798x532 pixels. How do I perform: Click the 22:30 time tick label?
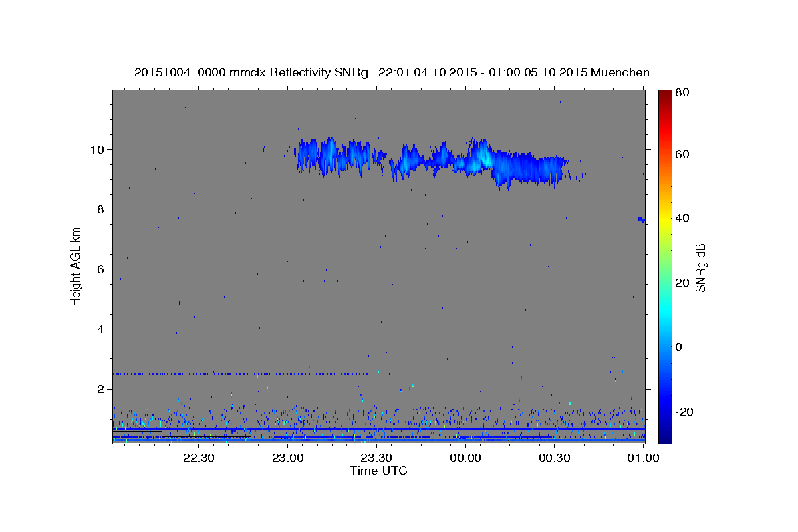pos(199,458)
